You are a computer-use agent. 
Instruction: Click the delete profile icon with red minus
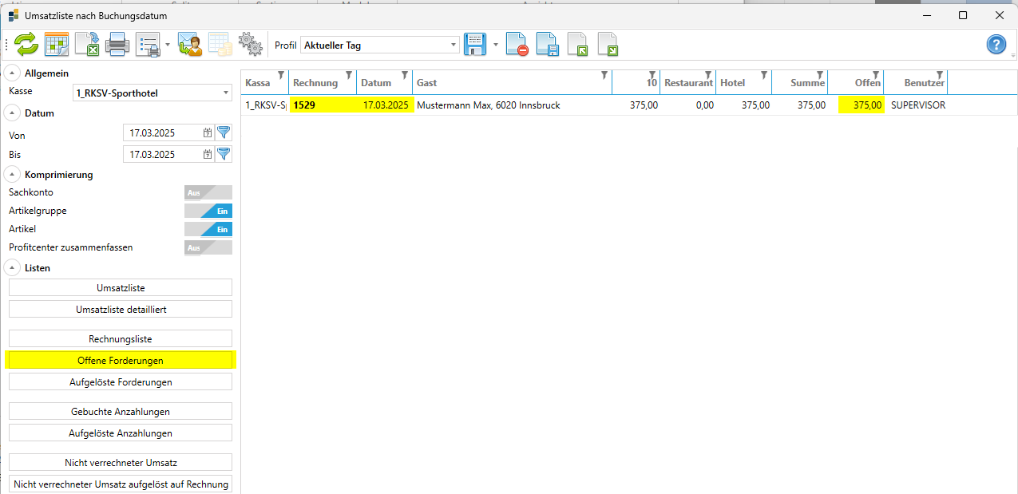[517, 45]
